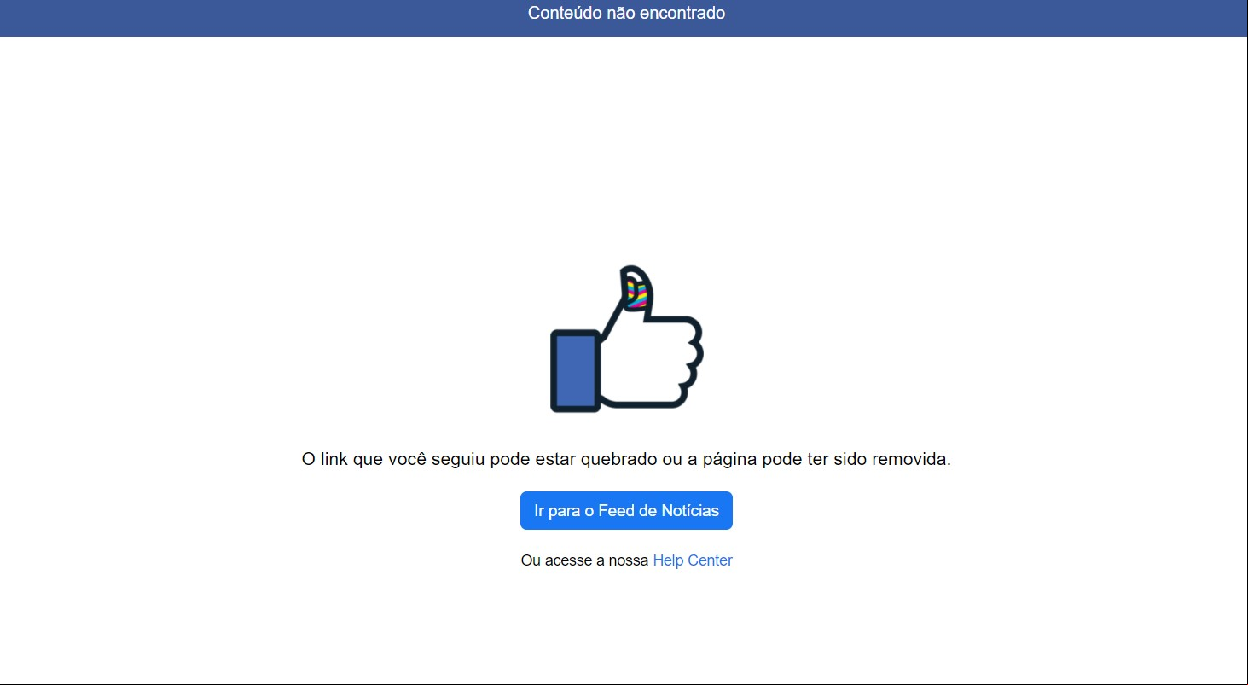Screen dimensions: 1248x685
Task: Click the word "Notícias" on the blue button
Action: tap(690, 511)
